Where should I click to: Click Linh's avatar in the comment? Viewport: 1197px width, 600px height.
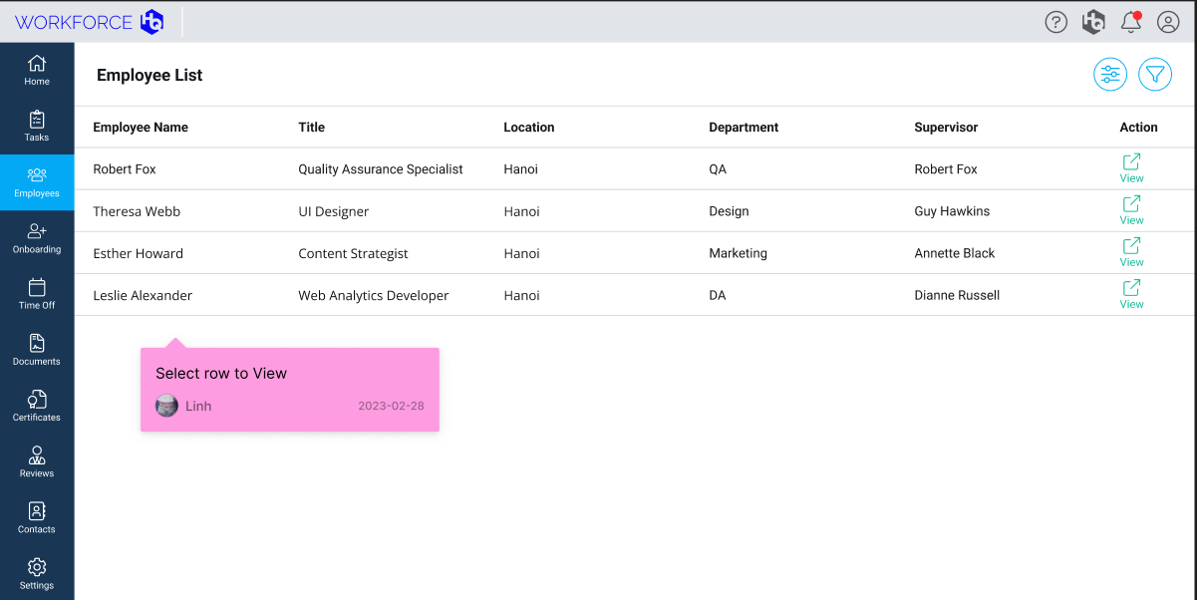[166, 406]
